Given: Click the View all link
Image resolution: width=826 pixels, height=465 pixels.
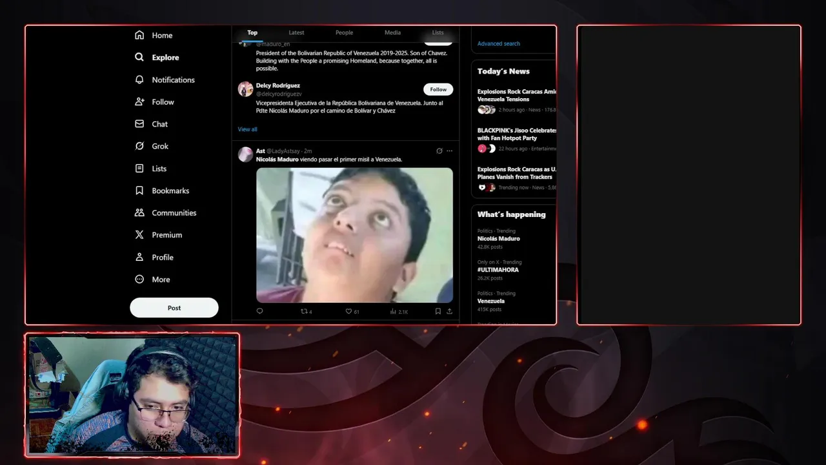Looking at the screenshot, I should click(x=247, y=129).
